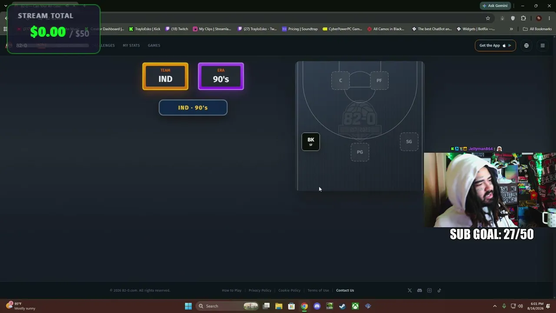Open the Terms of Use footer link
Screen dimensions: 556x313
318,290
